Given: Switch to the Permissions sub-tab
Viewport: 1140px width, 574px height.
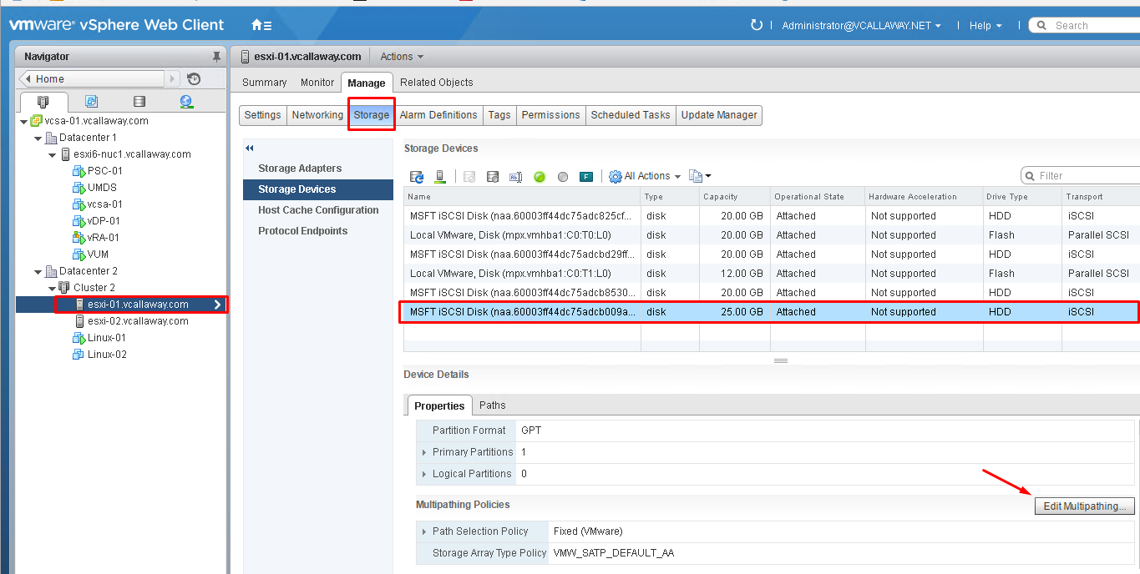Looking at the screenshot, I should [x=550, y=115].
